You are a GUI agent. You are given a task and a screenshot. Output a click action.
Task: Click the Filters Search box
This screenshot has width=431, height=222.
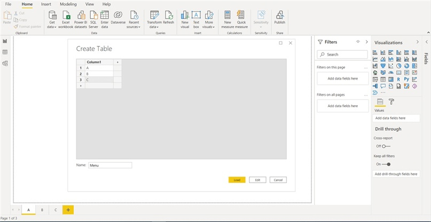coord(342,54)
